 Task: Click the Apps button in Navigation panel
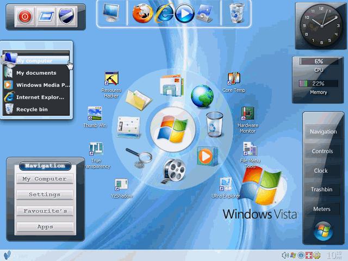click(x=45, y=227)
